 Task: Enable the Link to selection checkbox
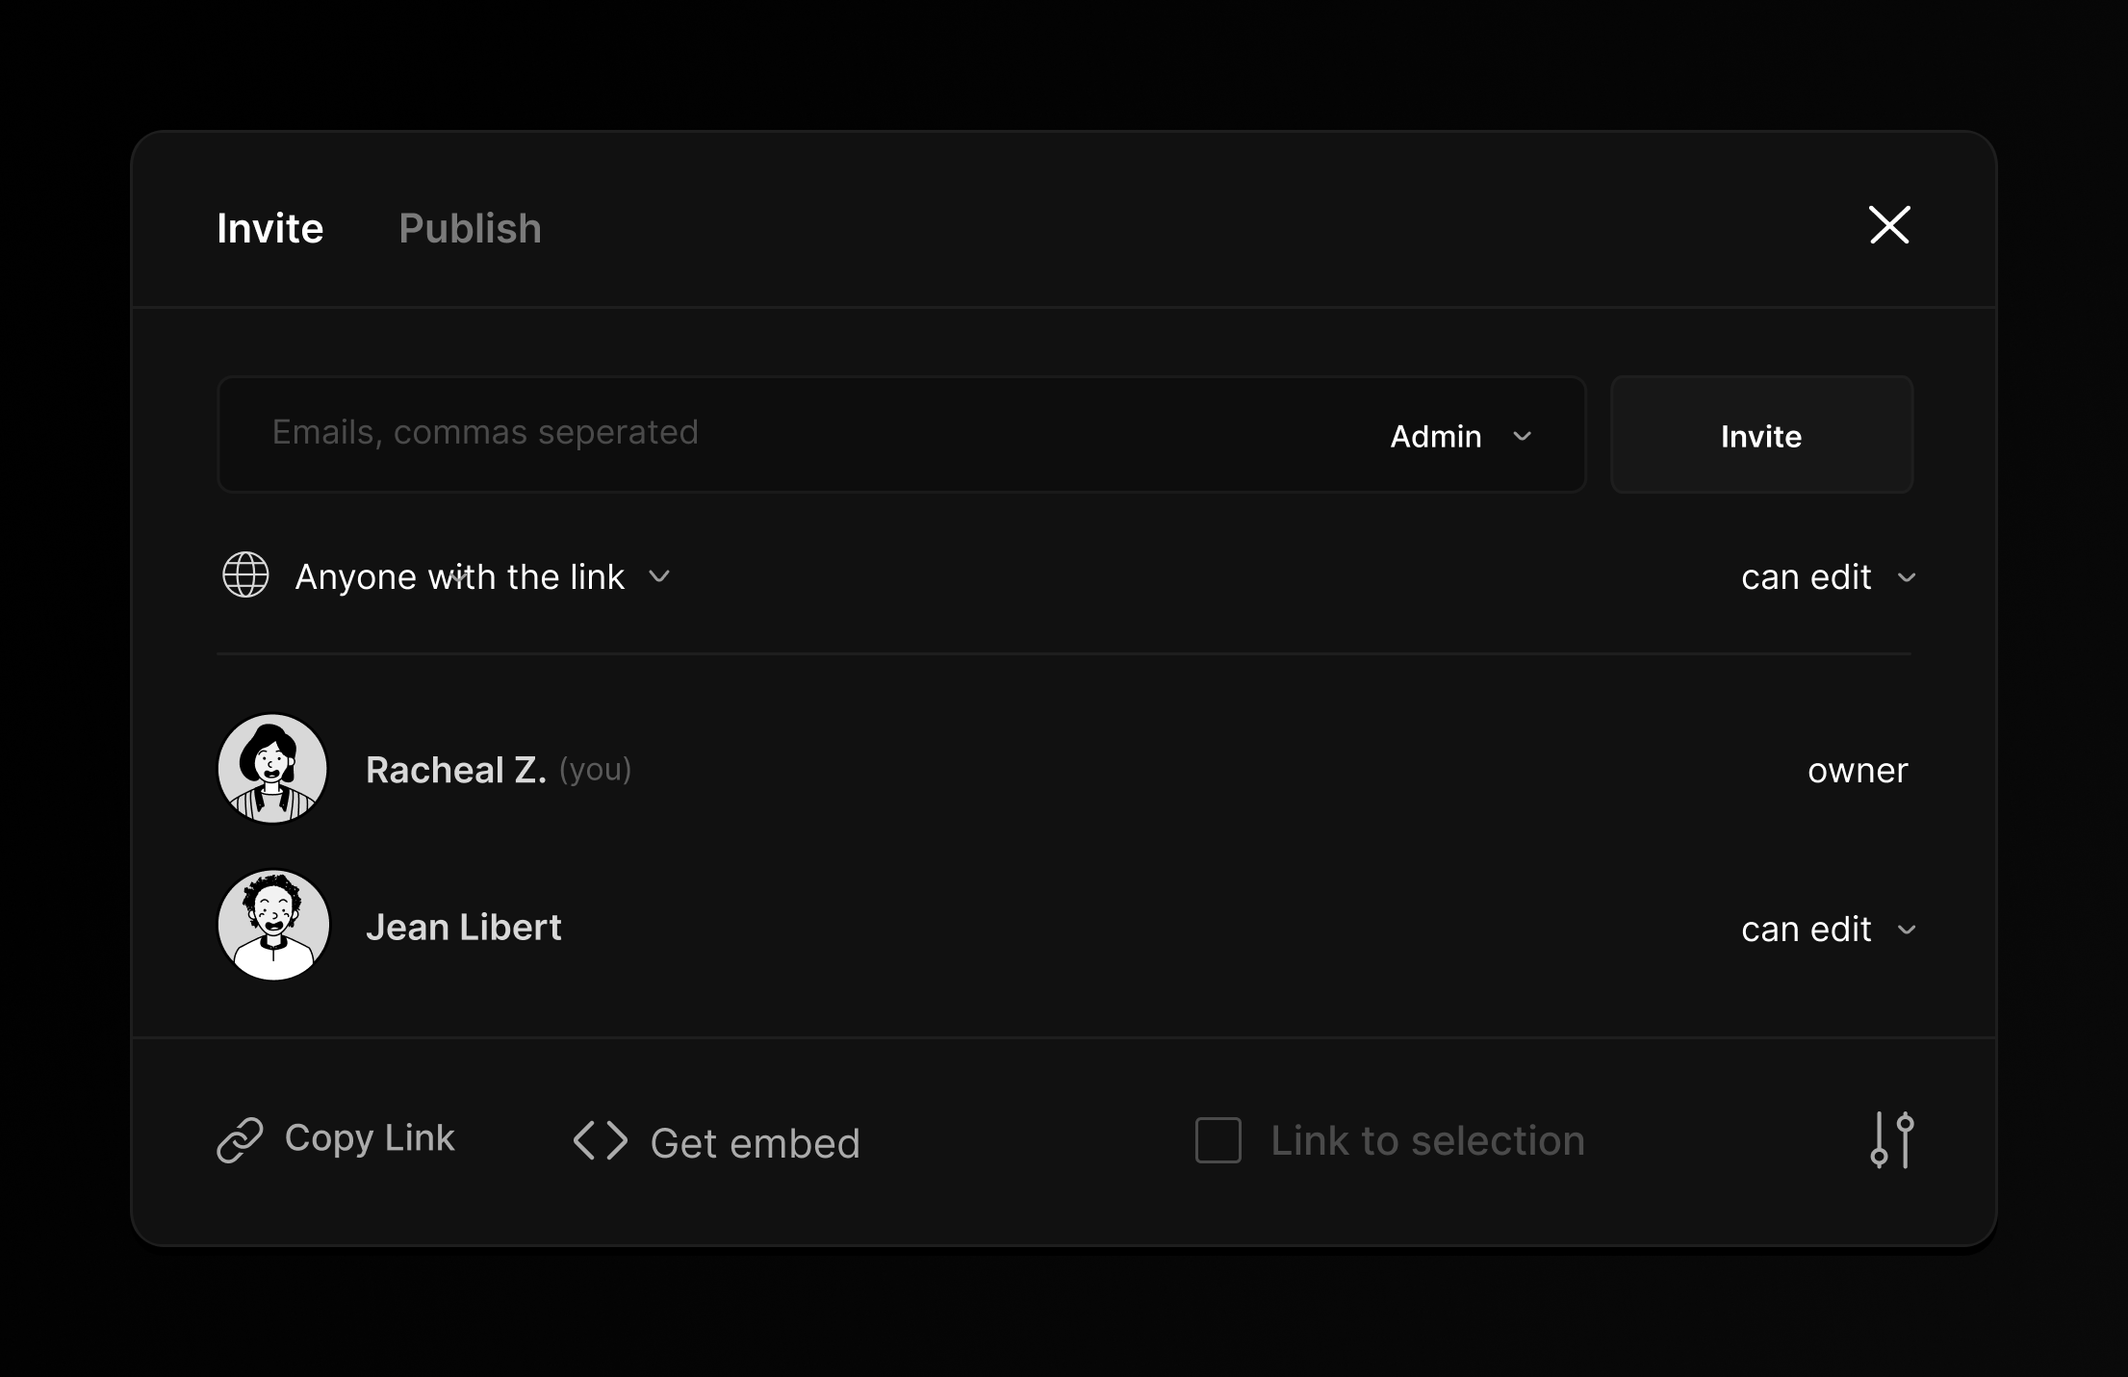pos(1218,1140)
